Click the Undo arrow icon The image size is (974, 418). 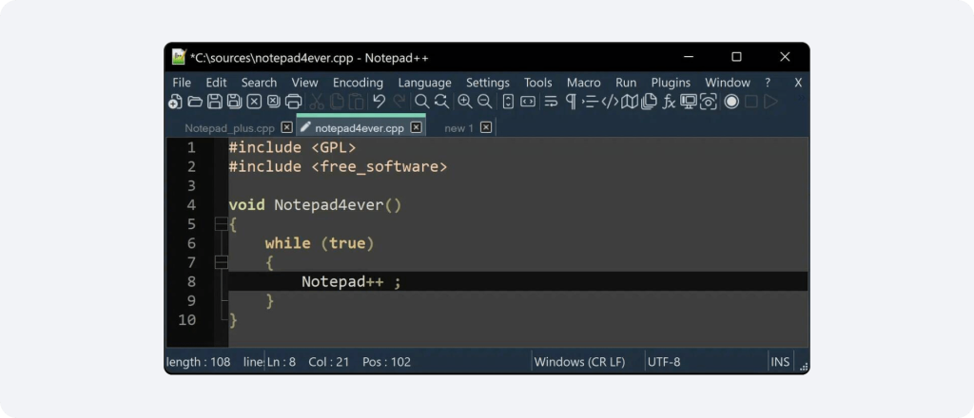pos(379,102)
